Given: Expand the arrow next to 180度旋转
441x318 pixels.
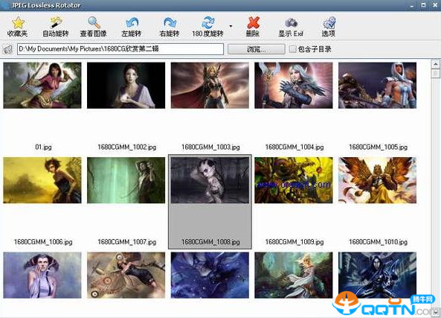Looking at the screenshot, I should 231,26.
